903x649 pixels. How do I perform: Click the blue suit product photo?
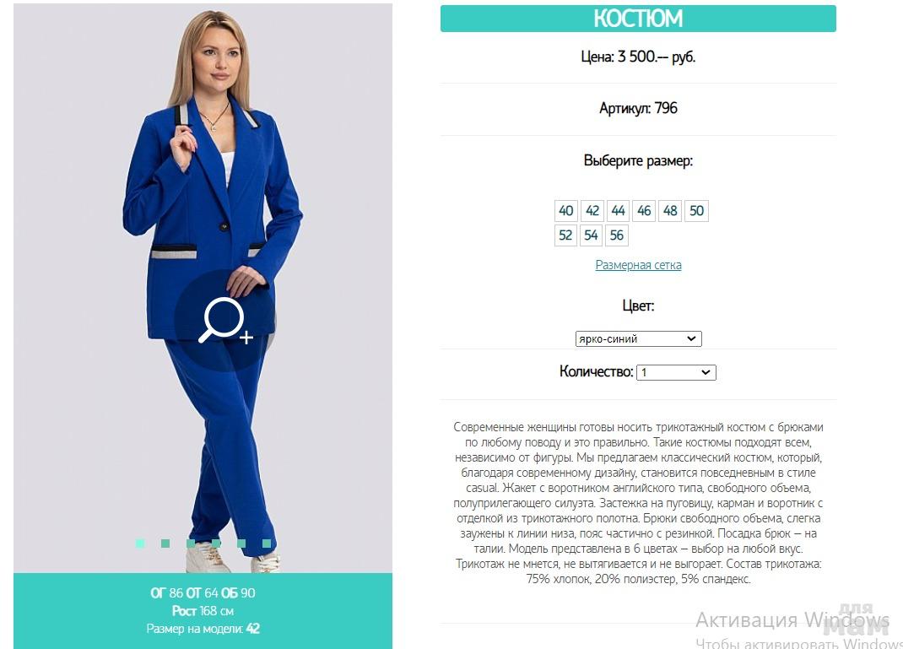(x=203, y=288)
